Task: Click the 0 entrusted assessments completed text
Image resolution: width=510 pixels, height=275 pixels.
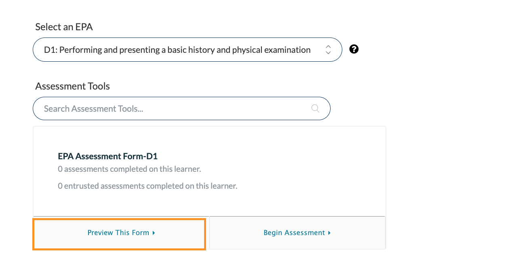Action: pos(148,186)
